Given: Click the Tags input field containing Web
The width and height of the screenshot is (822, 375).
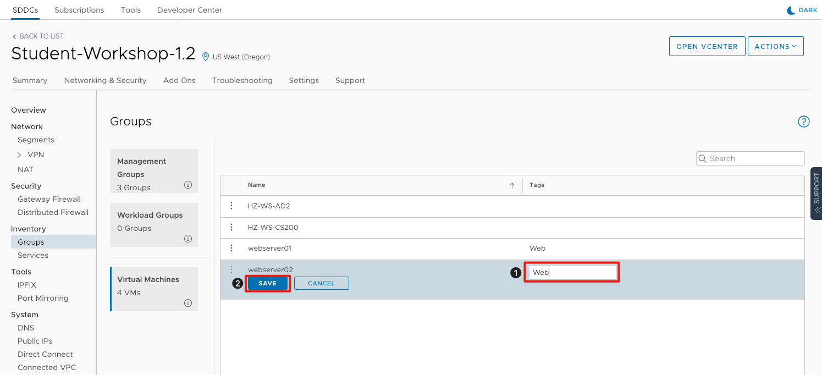Looking at the screenshot, I should (x=572, y=272).
